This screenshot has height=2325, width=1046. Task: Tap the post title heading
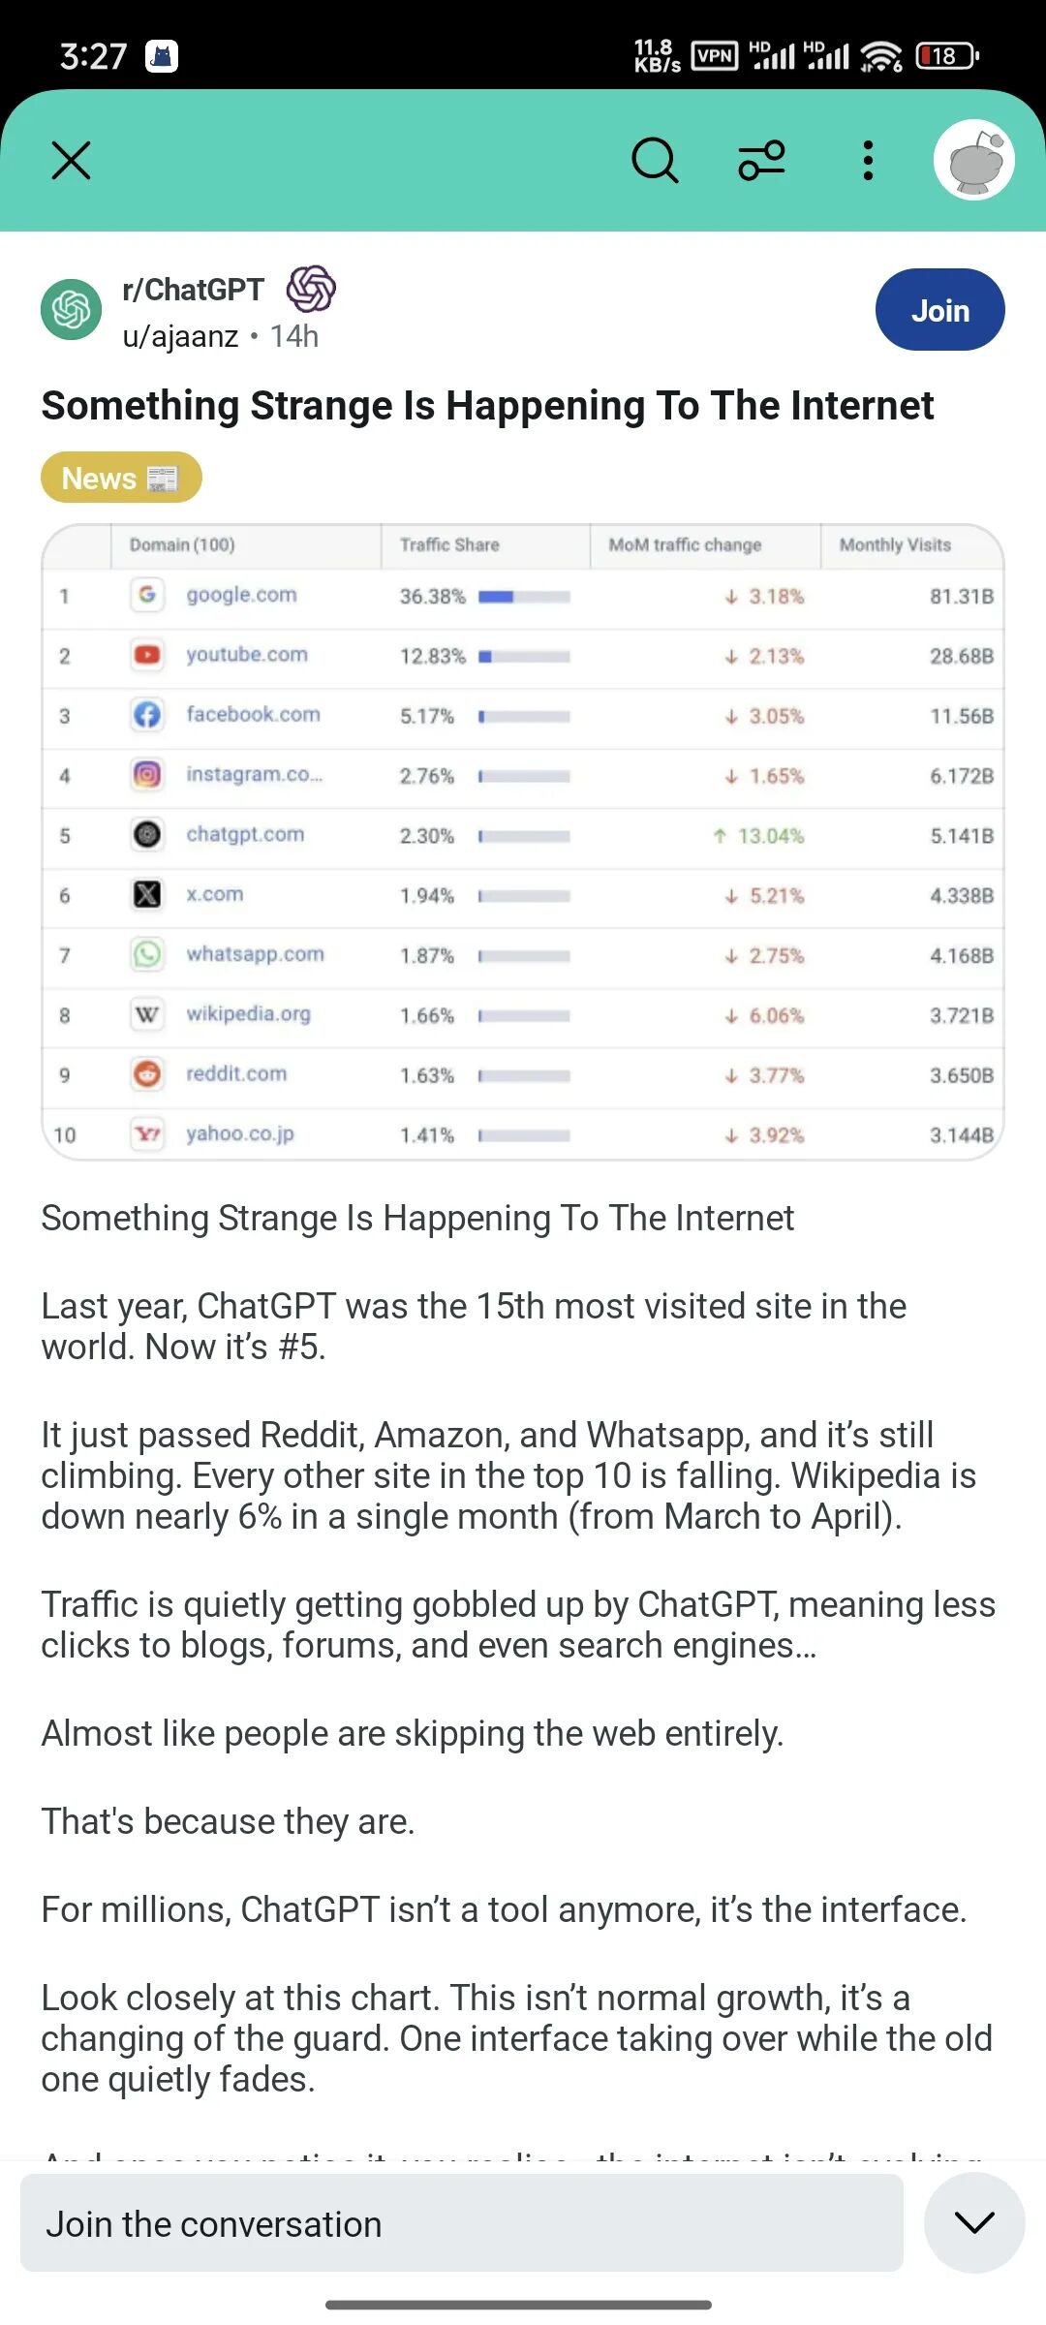click(487, 406)
